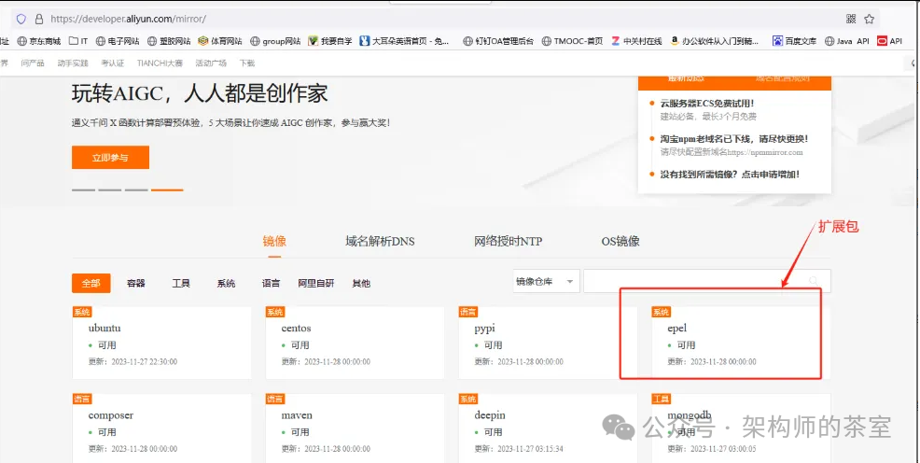Select the 全部 category filter
The height and width of the screenshot is (463, 920).
[91, 283]
